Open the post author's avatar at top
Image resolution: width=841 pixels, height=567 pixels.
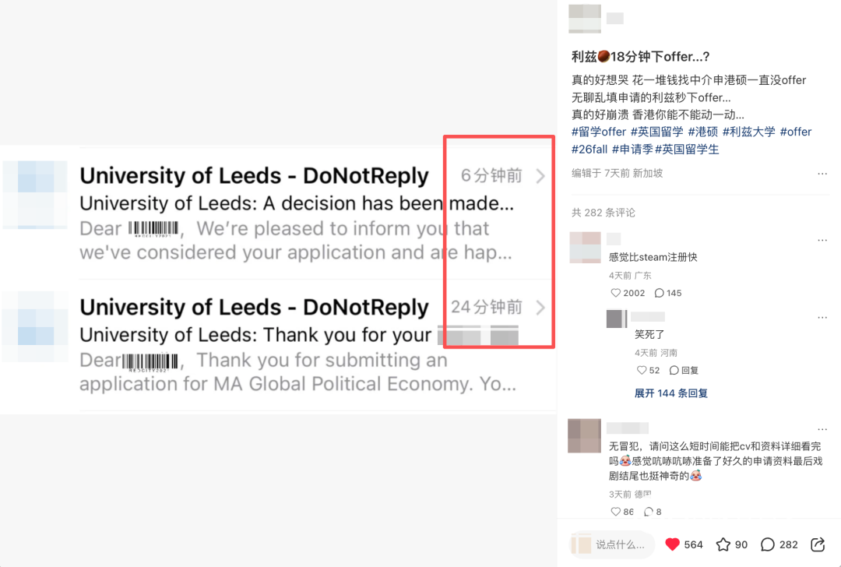[x=585, y=18]
